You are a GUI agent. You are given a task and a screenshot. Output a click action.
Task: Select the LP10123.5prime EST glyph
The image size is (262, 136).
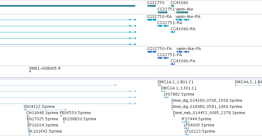(x=187, y=134)
